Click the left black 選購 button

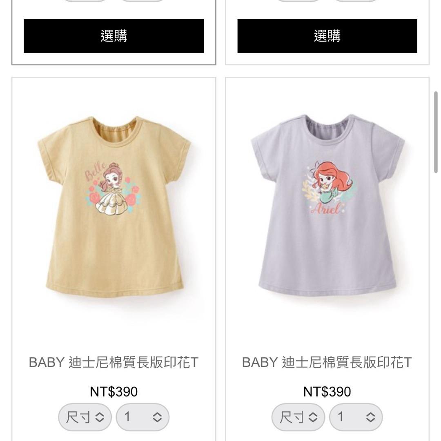tap(114, 36)
